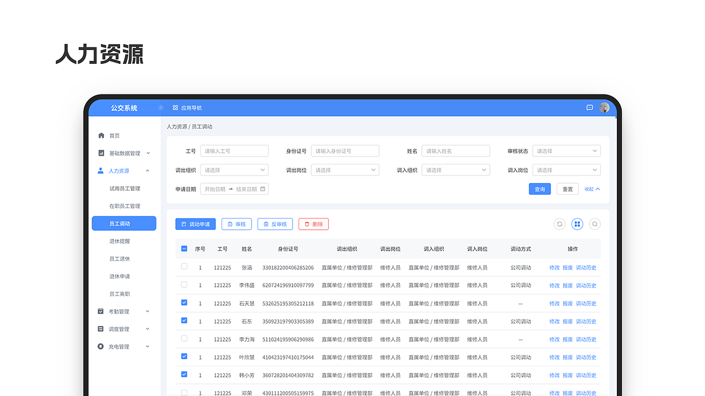Expand 考勤管理 menu chevron
Image resolution: width=705 pixels, height=396 pixels.
[148, 311]
